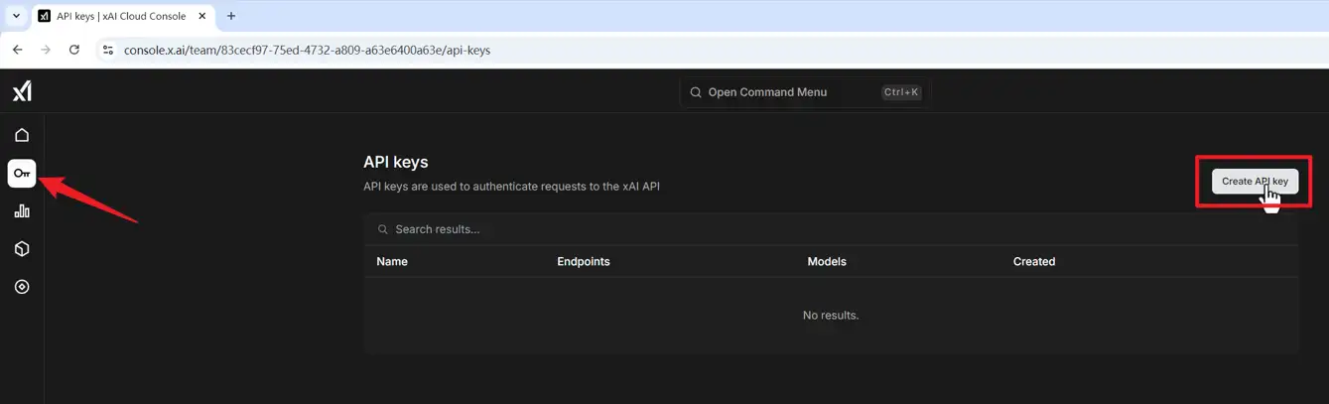Click the Create API key button
Image resolution: width=1329 pixels, height=404 pixels.
click(x=1255, y=182)
